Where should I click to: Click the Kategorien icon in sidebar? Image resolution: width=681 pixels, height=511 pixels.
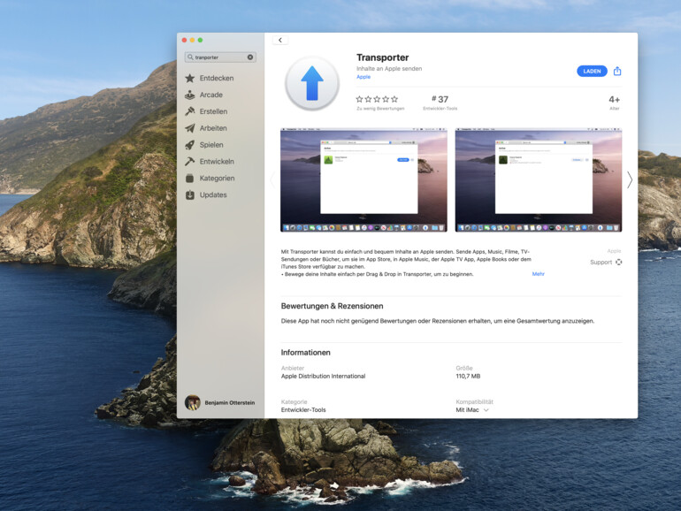tap(190, 179)
